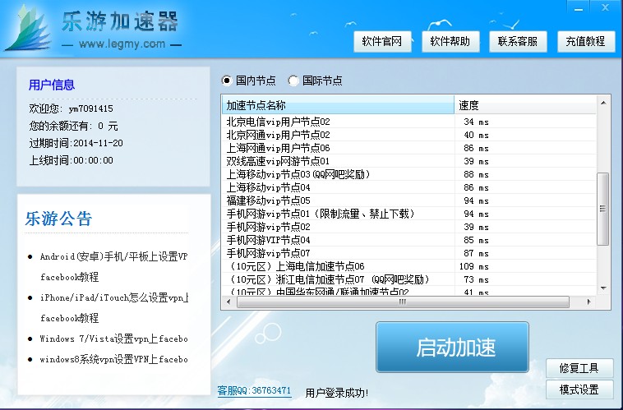Image resolution: width=623 pixels, height=410 pixels.
Task: Minimize the accelerator window
Action: click(x=581, y=7)
